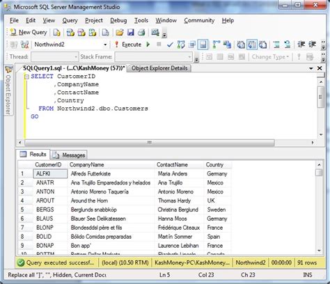Display Estimated Execution Plan icon
Image resolution: width=330 pixels, height=284 pixels.
click(181, 45)
